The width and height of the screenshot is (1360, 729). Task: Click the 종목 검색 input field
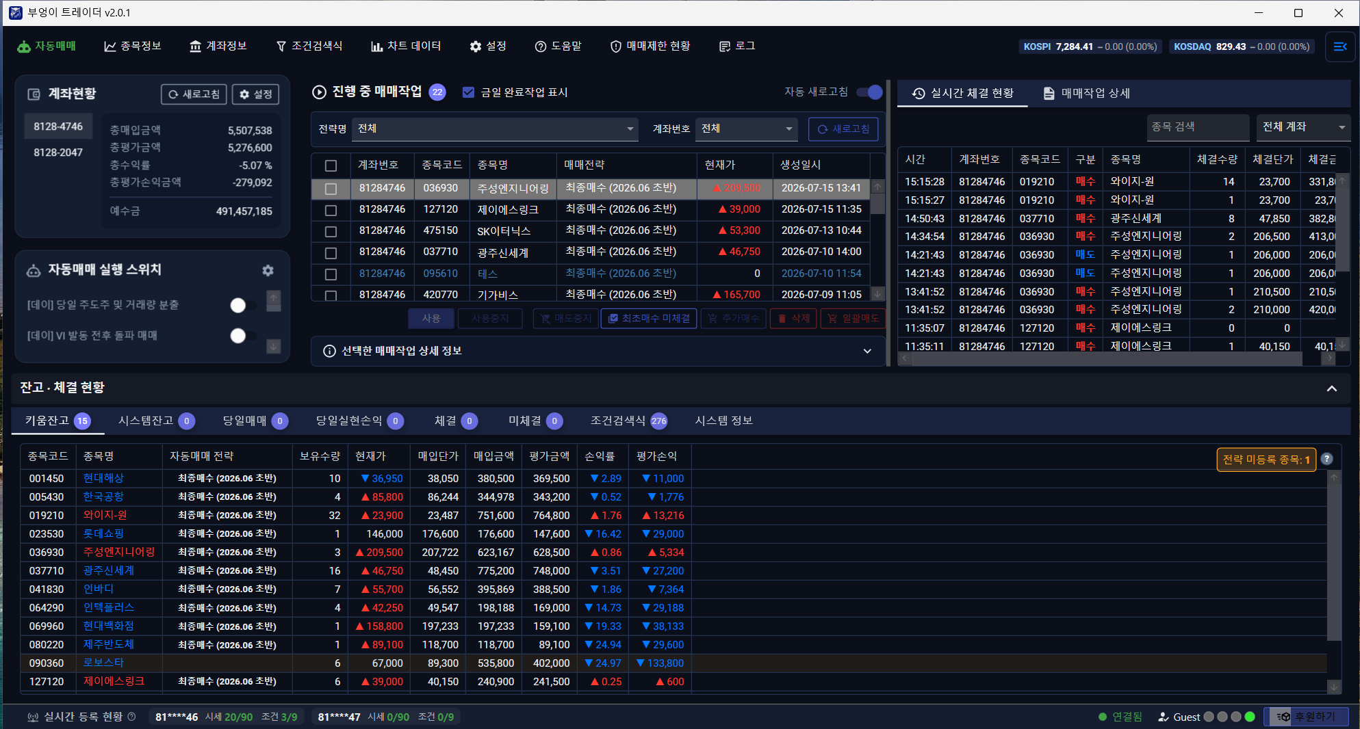[x=1198, y=127]
